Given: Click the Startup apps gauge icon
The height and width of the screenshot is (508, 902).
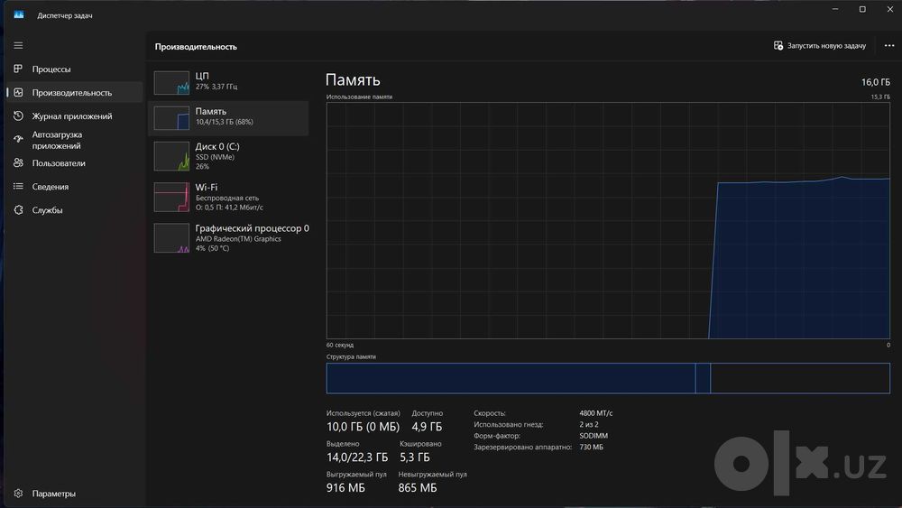Looking at the screenshot, I should pos(18,139).
